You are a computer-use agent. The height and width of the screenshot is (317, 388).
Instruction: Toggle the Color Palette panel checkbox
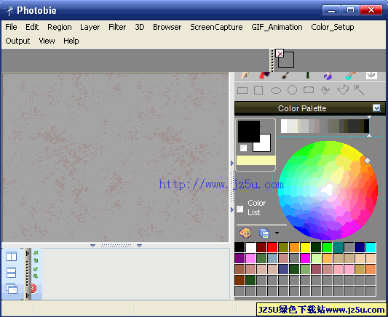pos(376,108)
